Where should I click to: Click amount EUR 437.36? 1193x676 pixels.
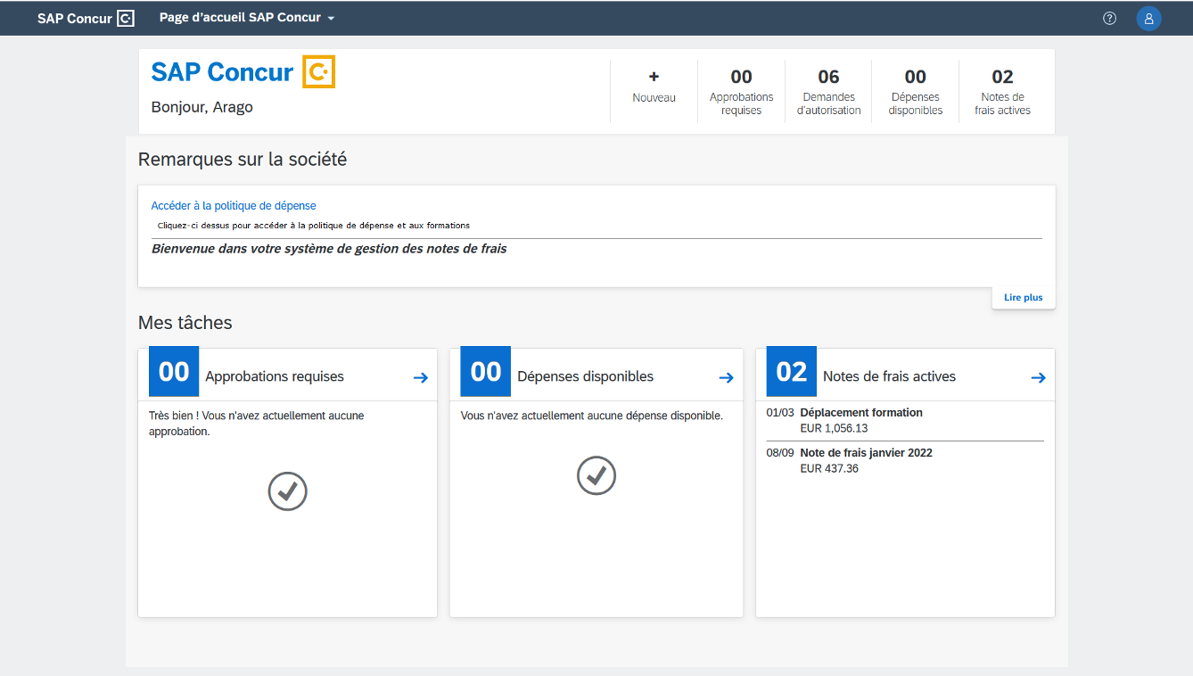click(x=829, y=468)
